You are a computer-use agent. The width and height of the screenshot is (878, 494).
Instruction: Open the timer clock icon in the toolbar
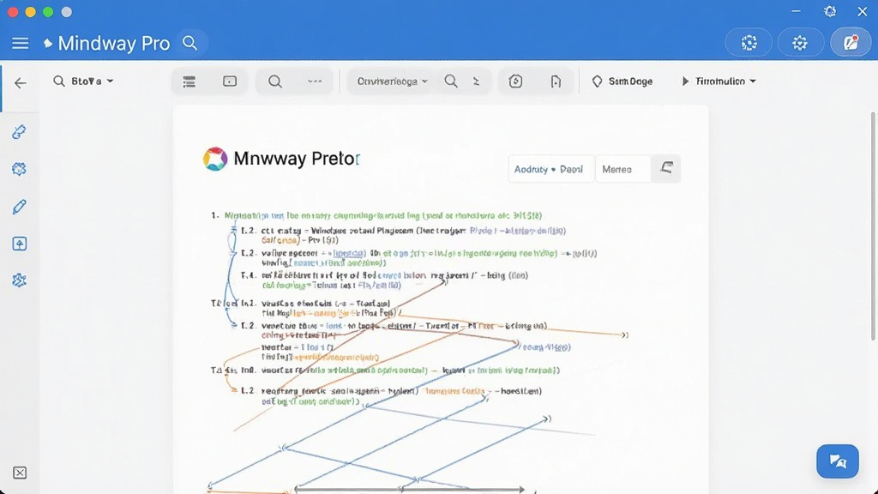515,81
